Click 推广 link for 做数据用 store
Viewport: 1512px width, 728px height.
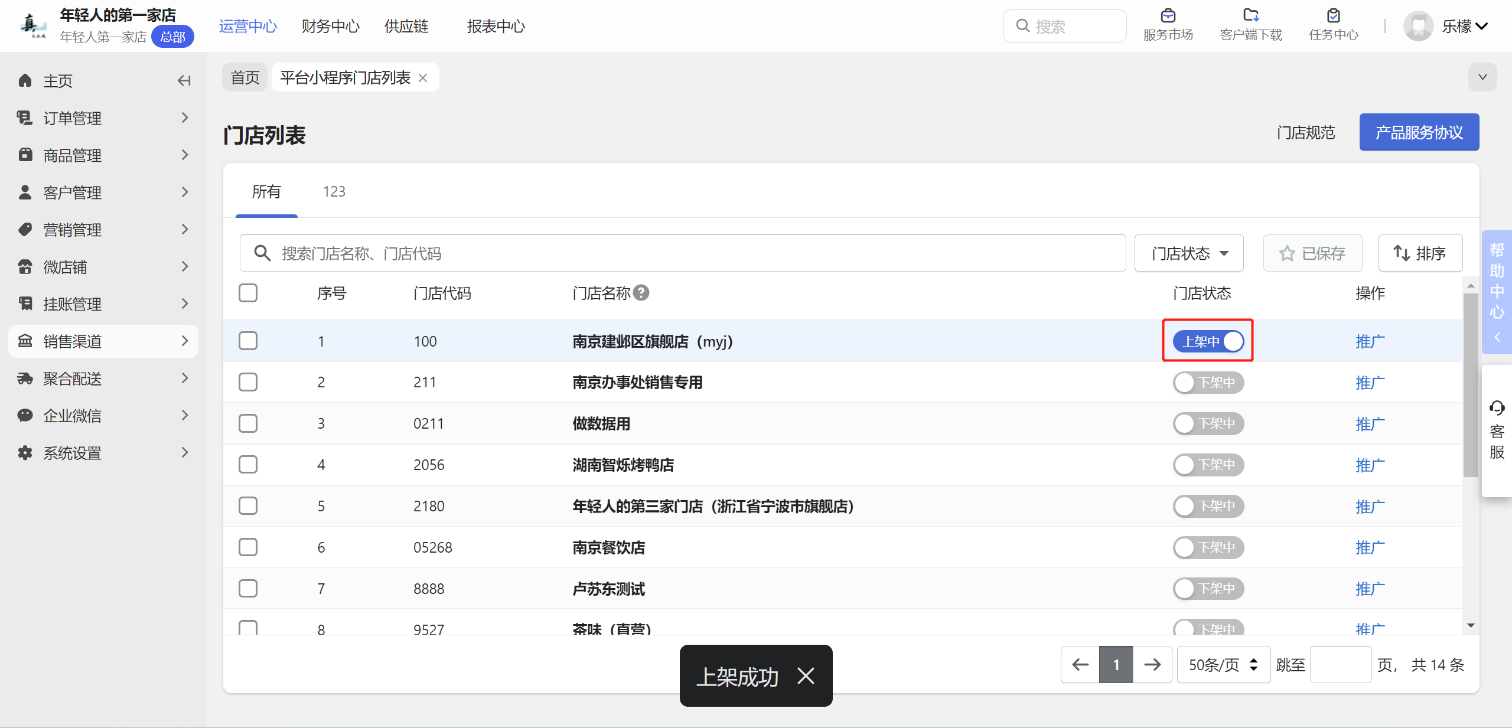(x=1370, y=424)
